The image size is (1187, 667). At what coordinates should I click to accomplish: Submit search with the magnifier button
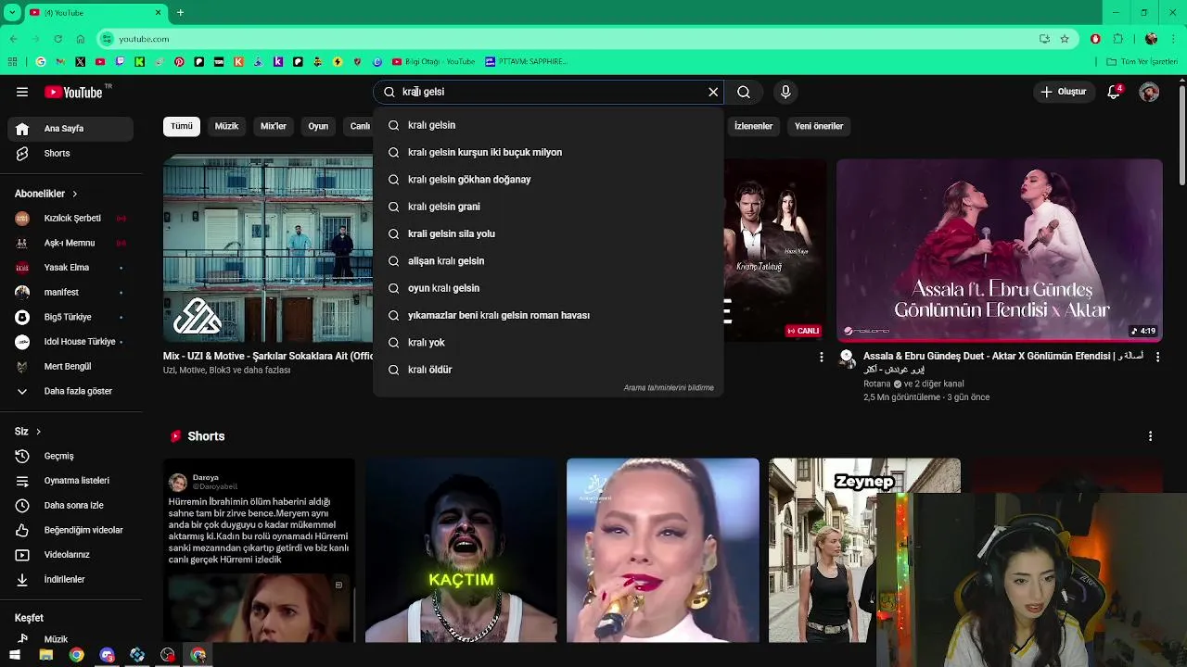pyautogui.click(x=744, y=92)
